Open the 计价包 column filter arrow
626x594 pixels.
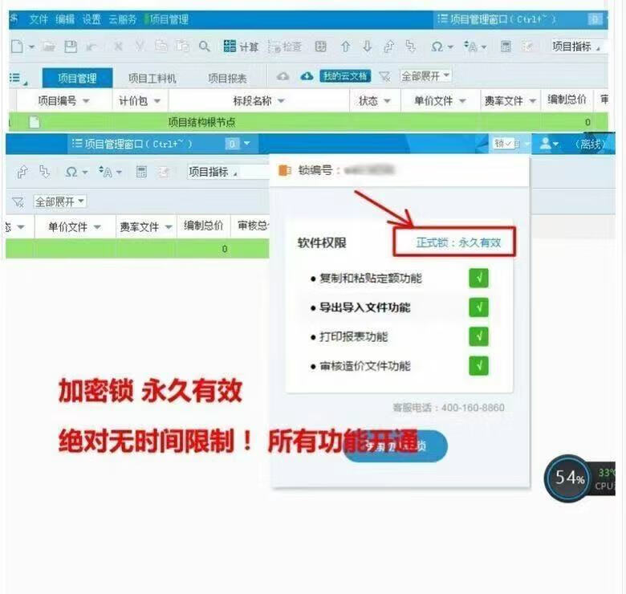(x=156, y=101)
